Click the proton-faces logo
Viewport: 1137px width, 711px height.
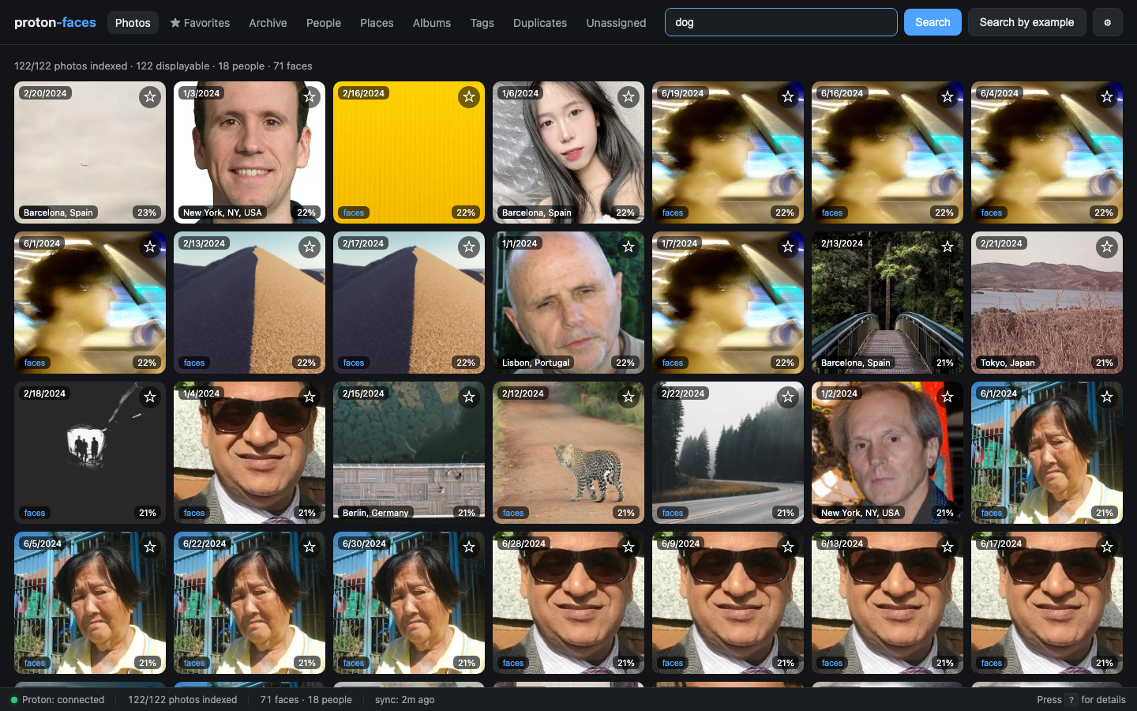pyautogui.click(x=55, y=22)
